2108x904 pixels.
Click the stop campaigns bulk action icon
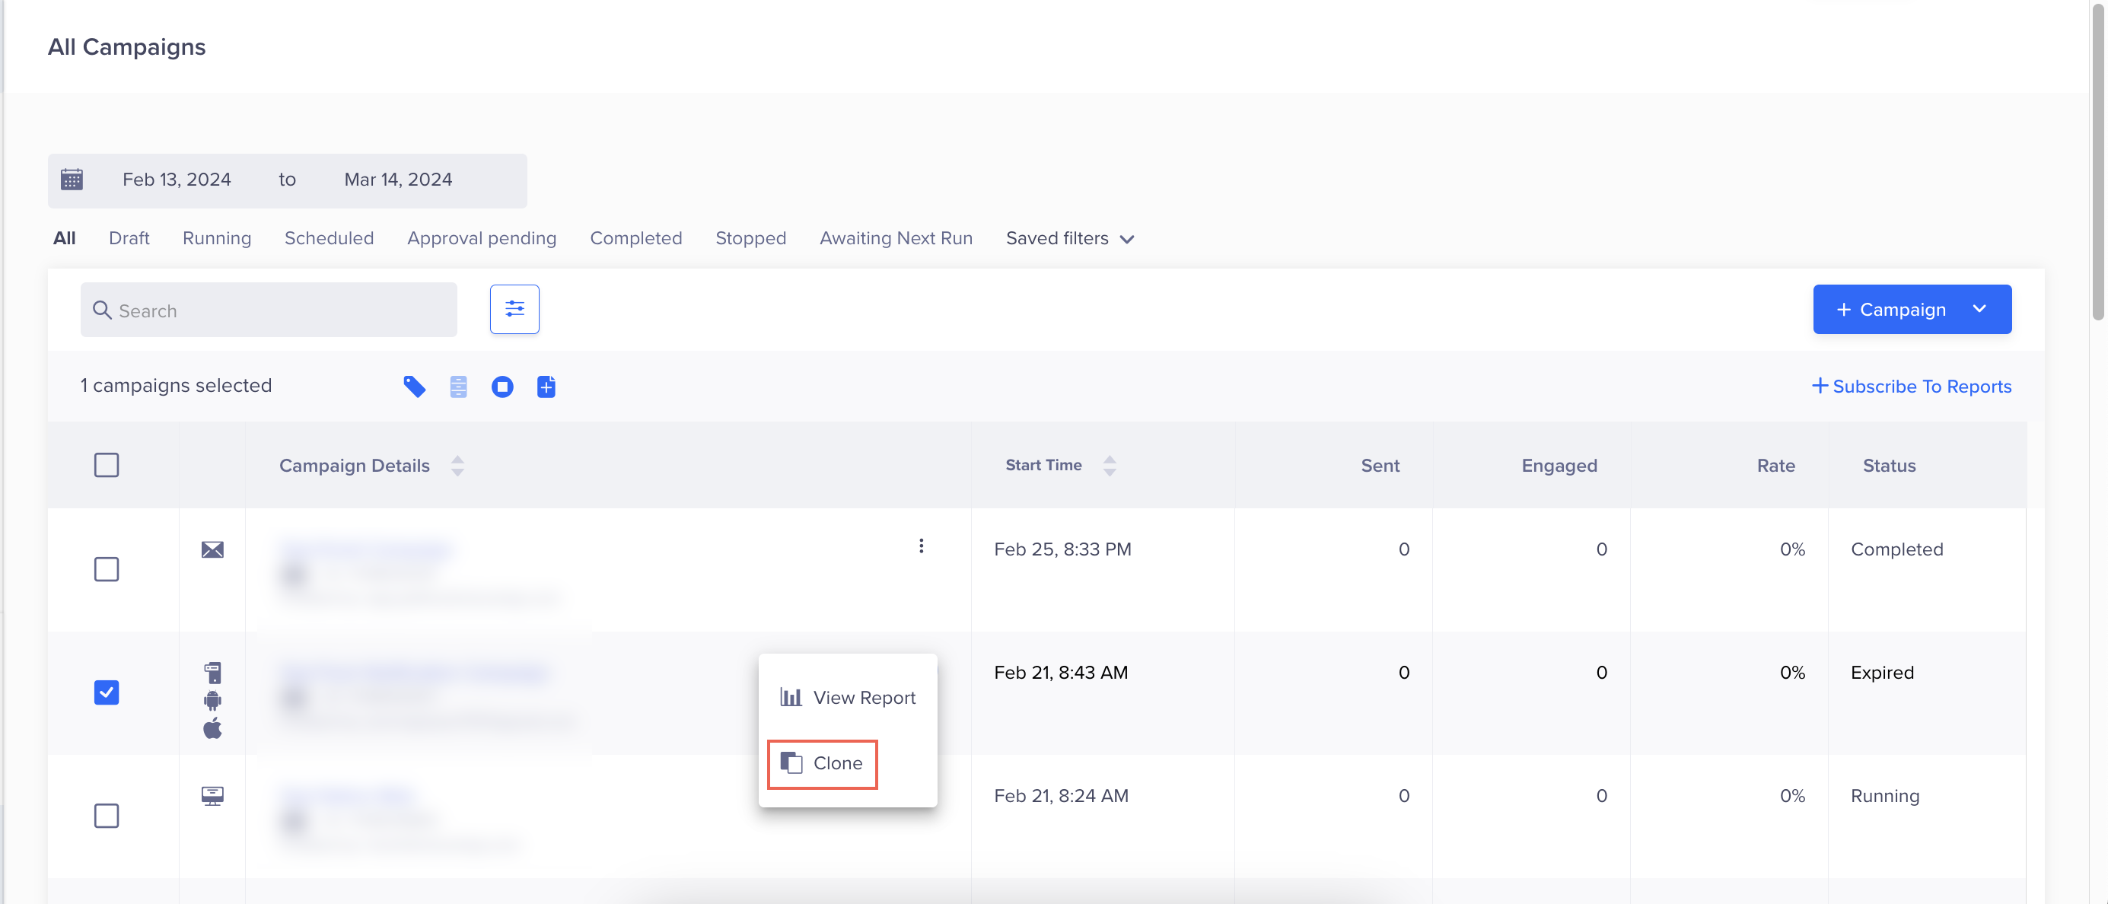[x=502, y=386]
